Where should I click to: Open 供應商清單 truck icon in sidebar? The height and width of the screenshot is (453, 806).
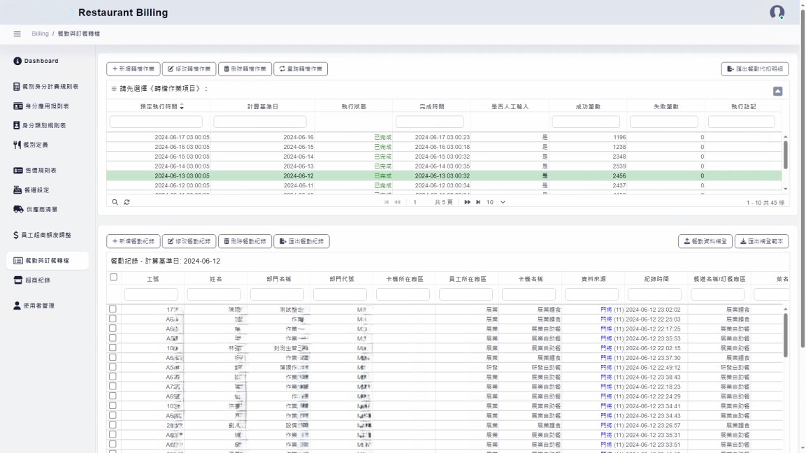[18, 209]
